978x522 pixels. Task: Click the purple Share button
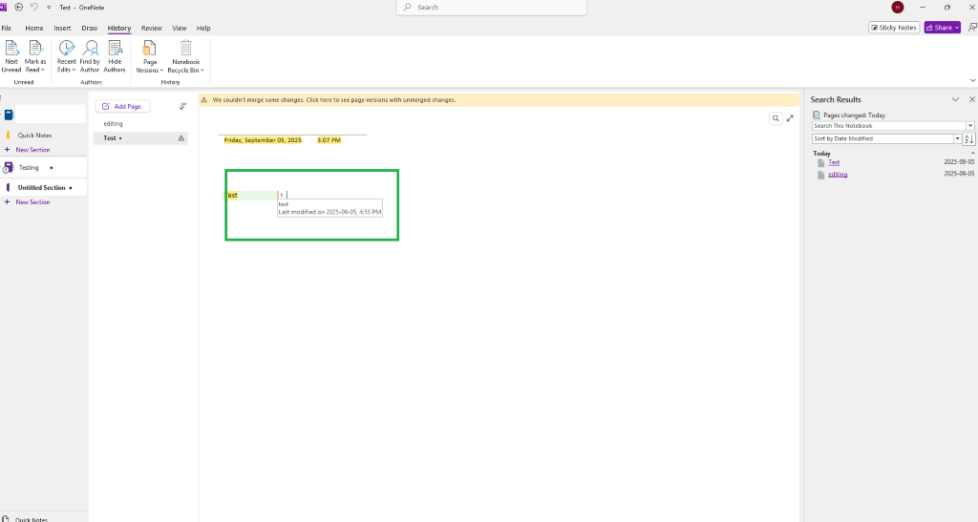[943, 28]
